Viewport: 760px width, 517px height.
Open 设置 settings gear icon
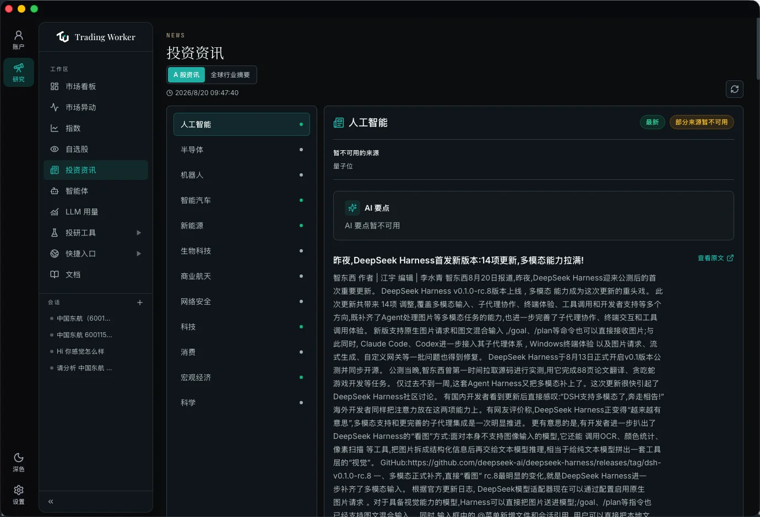[x=18, y=490]
